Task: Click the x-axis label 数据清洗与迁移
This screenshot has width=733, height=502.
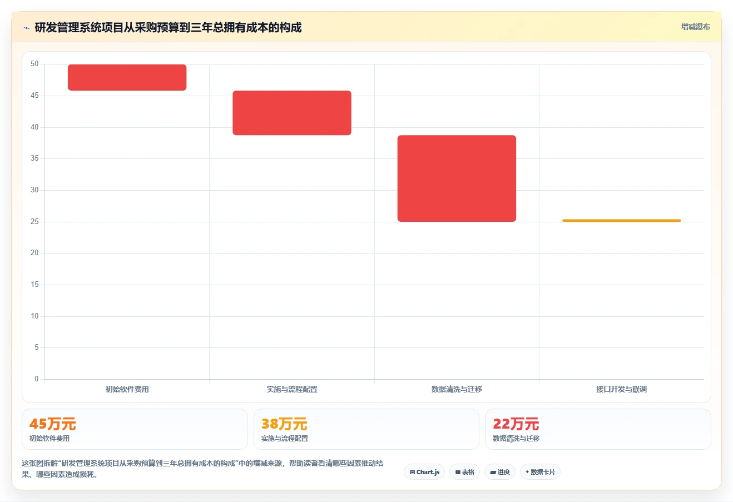Action: click(457, 389)
